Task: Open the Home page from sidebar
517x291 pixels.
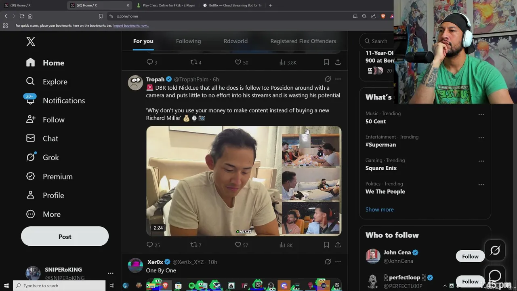Action: click(45, 63)
